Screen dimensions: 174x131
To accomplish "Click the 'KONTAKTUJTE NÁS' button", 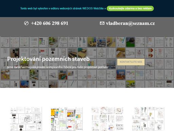I will [x=131, y=62].
